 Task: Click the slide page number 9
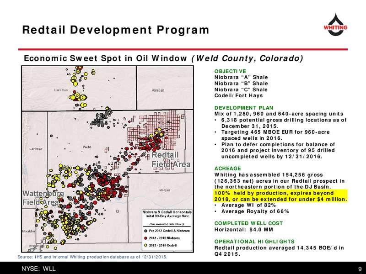pyautogui.click(x=360, y=269)
